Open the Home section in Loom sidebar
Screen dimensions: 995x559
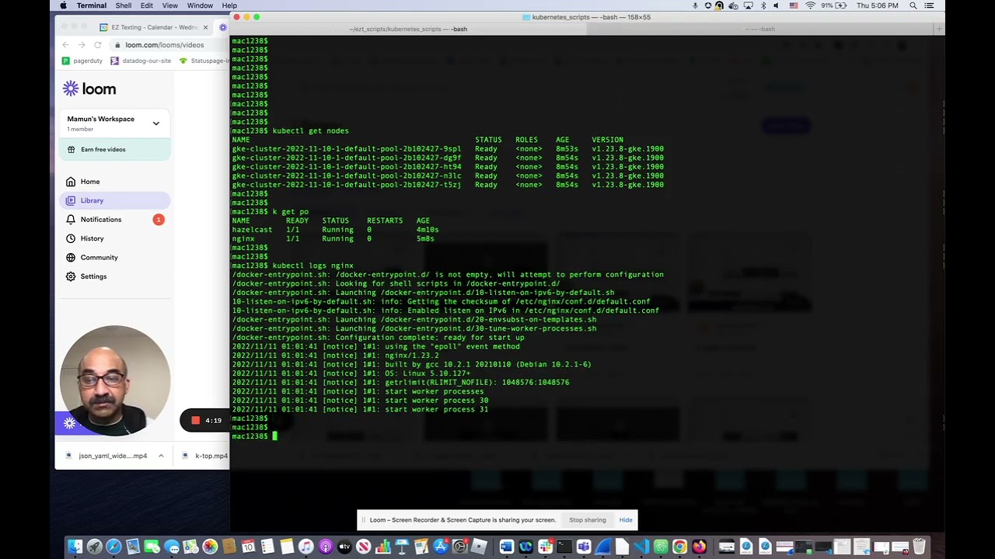(114, 182)
